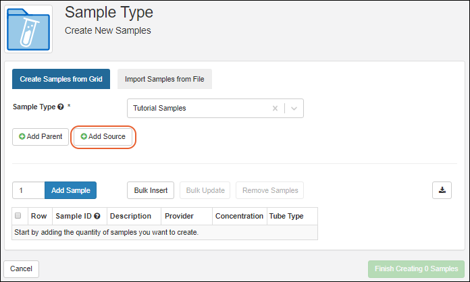
Task: Click the sample quantity input field
Action: pos(28,190)
